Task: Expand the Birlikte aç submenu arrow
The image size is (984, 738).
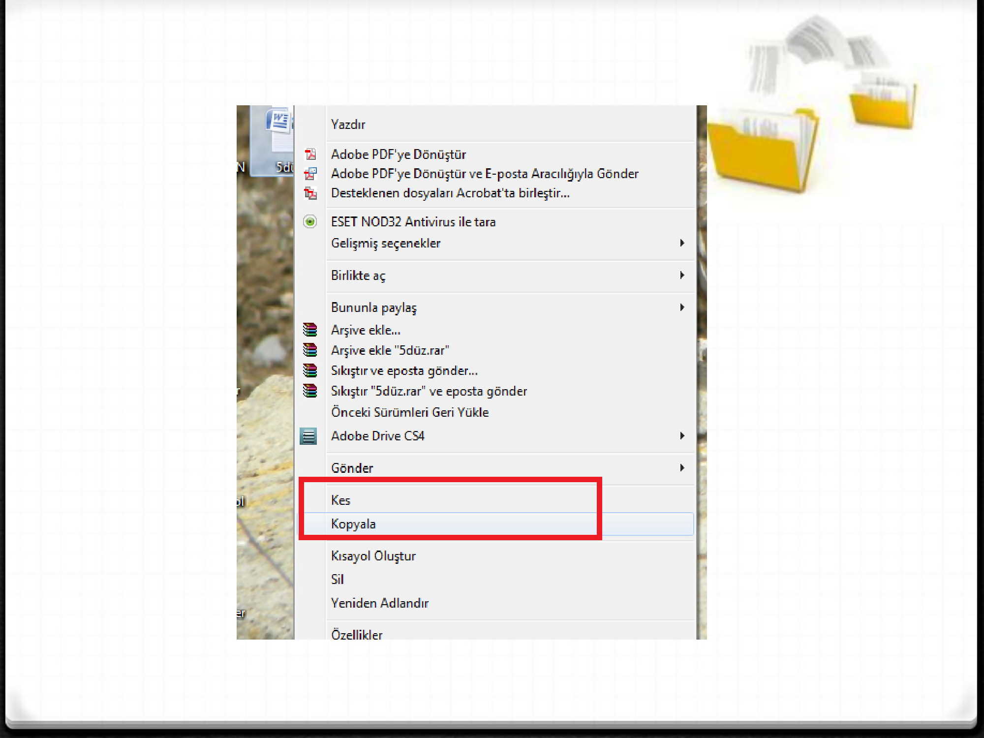Action: coord(682,275)
